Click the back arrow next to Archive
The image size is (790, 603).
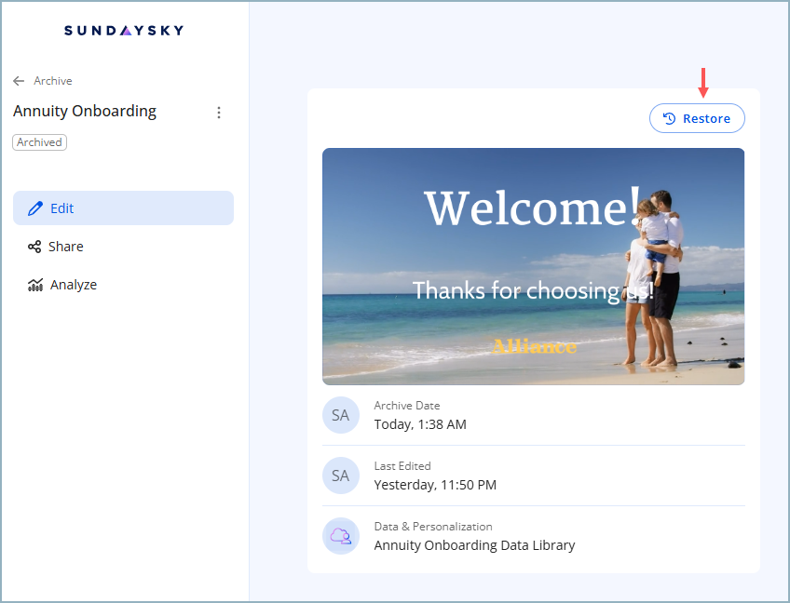coord(19,81)
